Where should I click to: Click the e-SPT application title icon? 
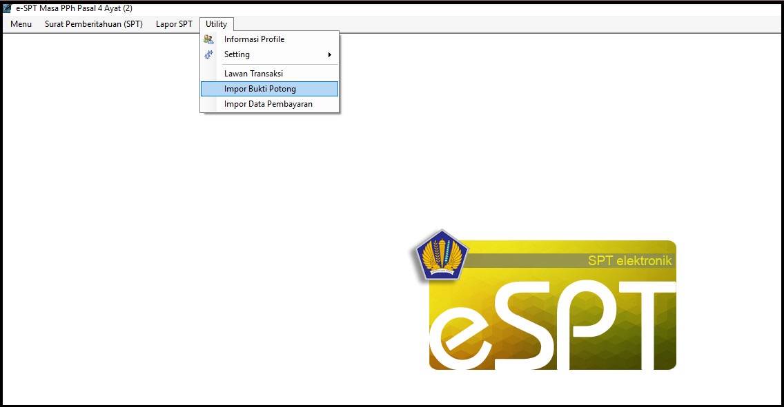pyautogui.click(x=7, y=8)
